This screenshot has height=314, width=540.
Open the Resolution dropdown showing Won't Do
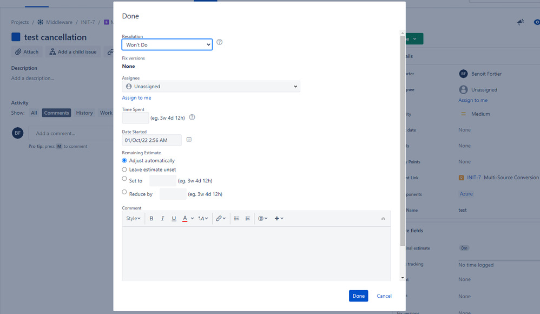pos(167,45)
